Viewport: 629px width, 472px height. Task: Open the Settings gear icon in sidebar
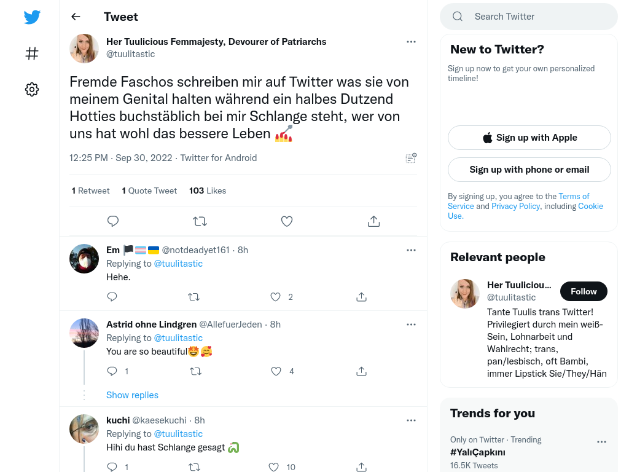32,89
